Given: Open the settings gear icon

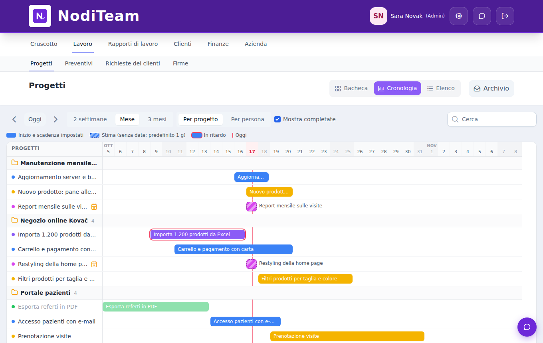Looking at the screenshot, I should [459, 16].
